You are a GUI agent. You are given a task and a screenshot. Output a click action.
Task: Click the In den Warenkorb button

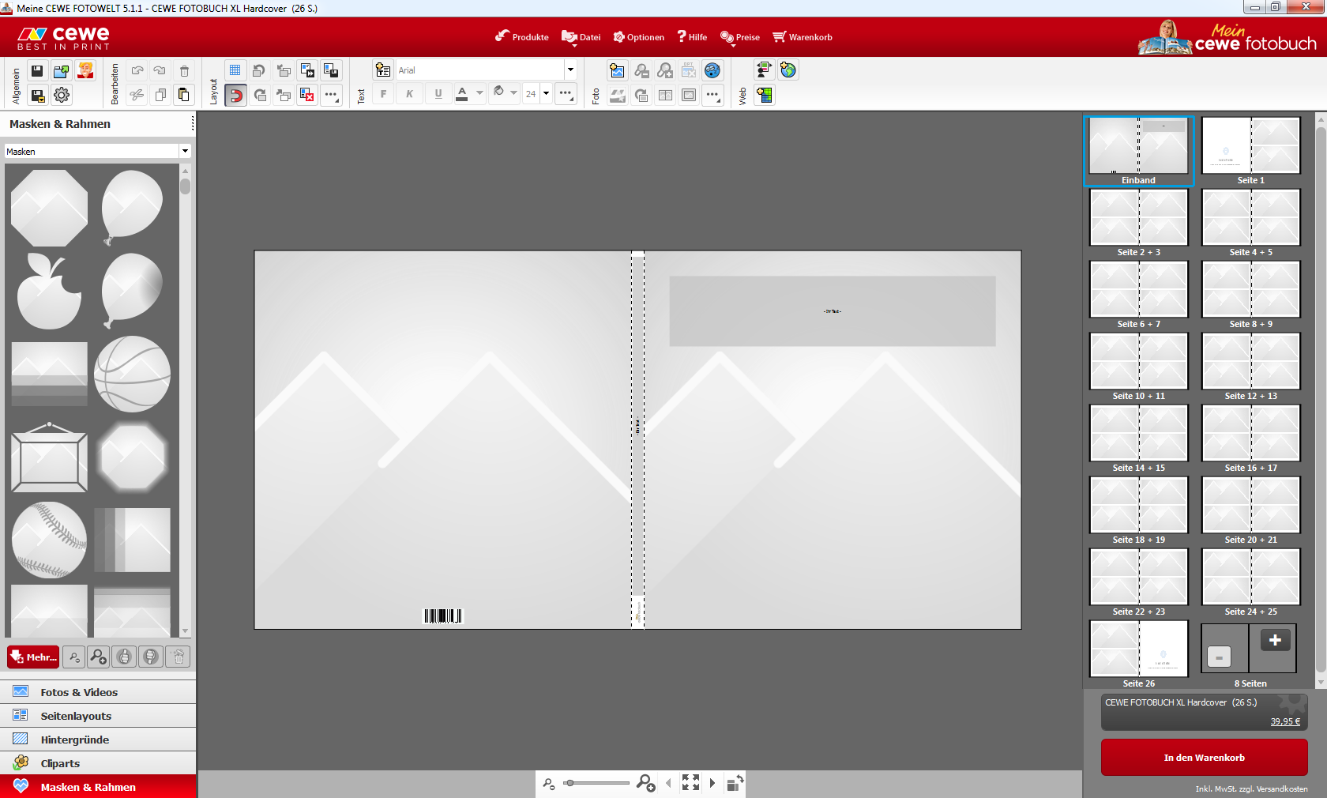(1204, 758)
